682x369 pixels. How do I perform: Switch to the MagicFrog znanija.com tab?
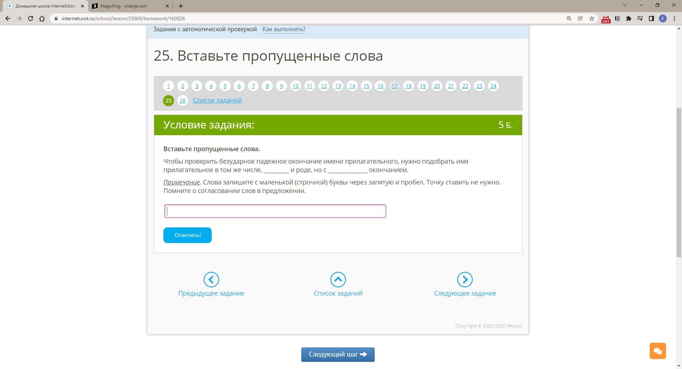coord(130,6)
